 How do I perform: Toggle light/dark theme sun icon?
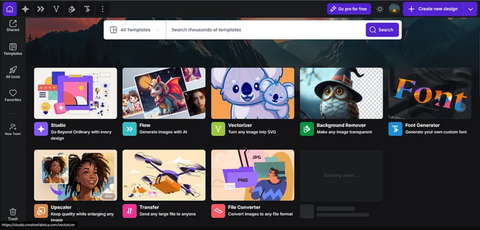(x=380, y=9)
